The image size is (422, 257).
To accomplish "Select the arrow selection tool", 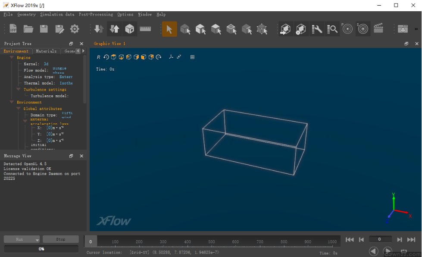I will click(169, 29).
